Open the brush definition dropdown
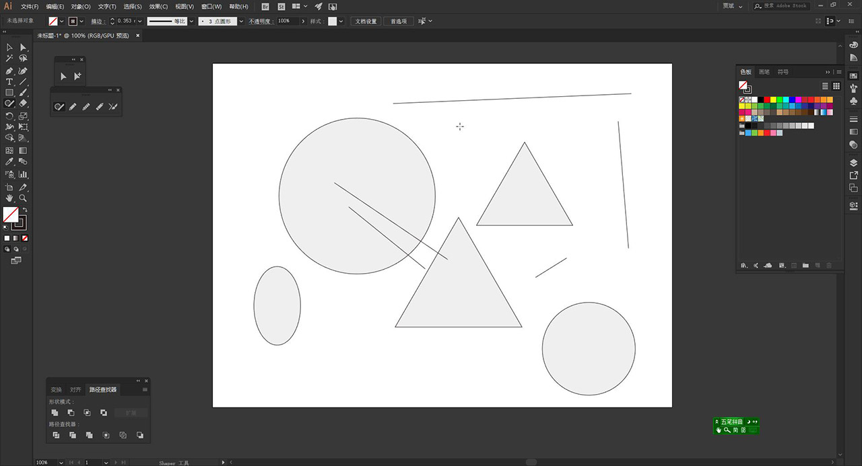This screenshot has height=466, width=862. point(240,21)
